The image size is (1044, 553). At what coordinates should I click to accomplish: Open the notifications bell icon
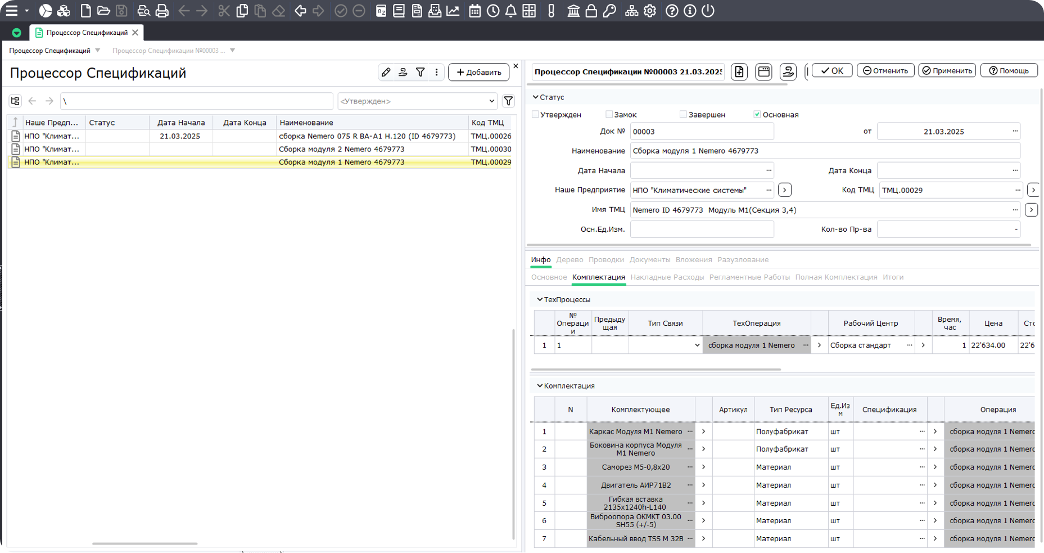[510, 11]
